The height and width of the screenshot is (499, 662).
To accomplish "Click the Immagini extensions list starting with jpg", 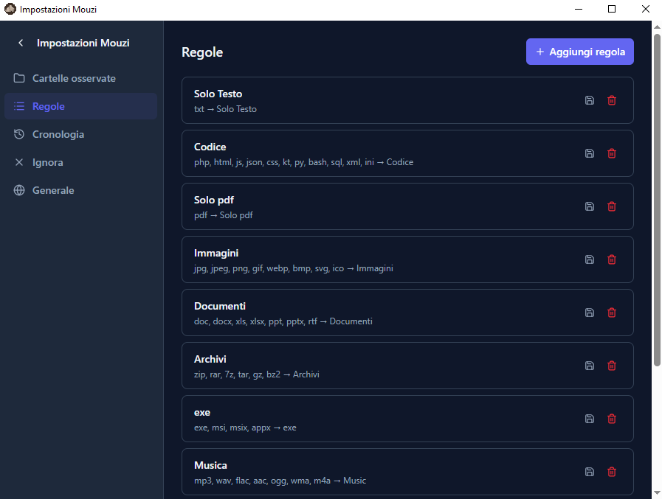I will pos(294,268).
